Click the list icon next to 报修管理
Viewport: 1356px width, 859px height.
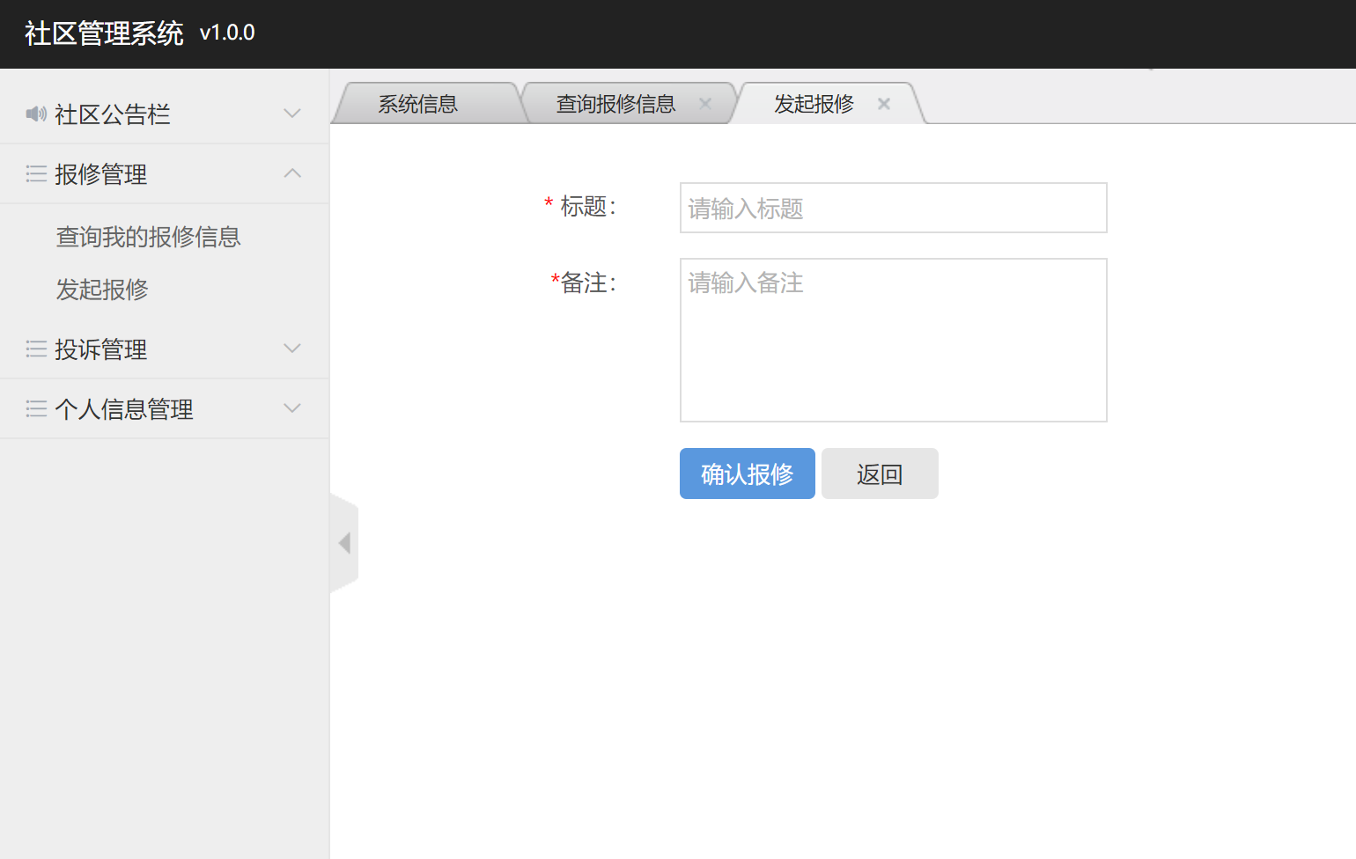[x=35, y=173]
